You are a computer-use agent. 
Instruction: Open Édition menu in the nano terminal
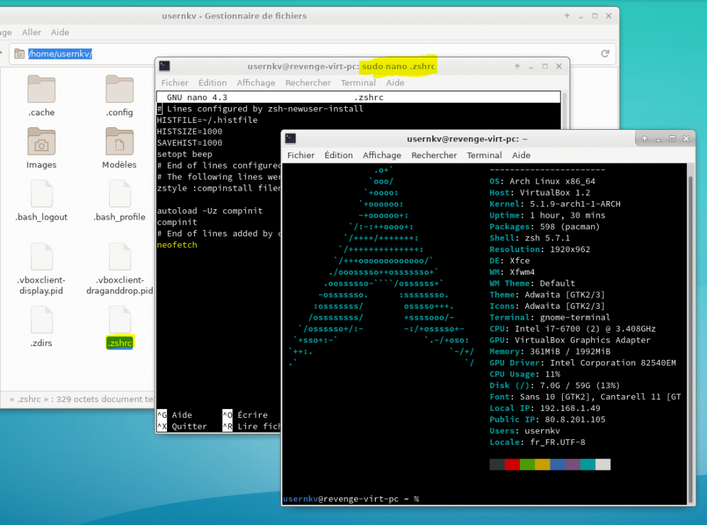(213, 83)
